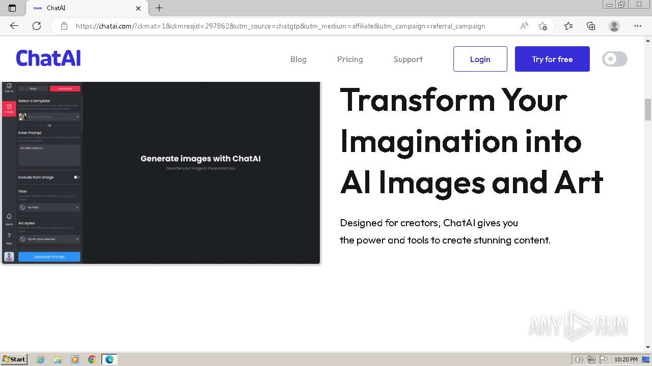
Task: Expand the No Art style selected dropdown
Action: [x=49, y=239]
